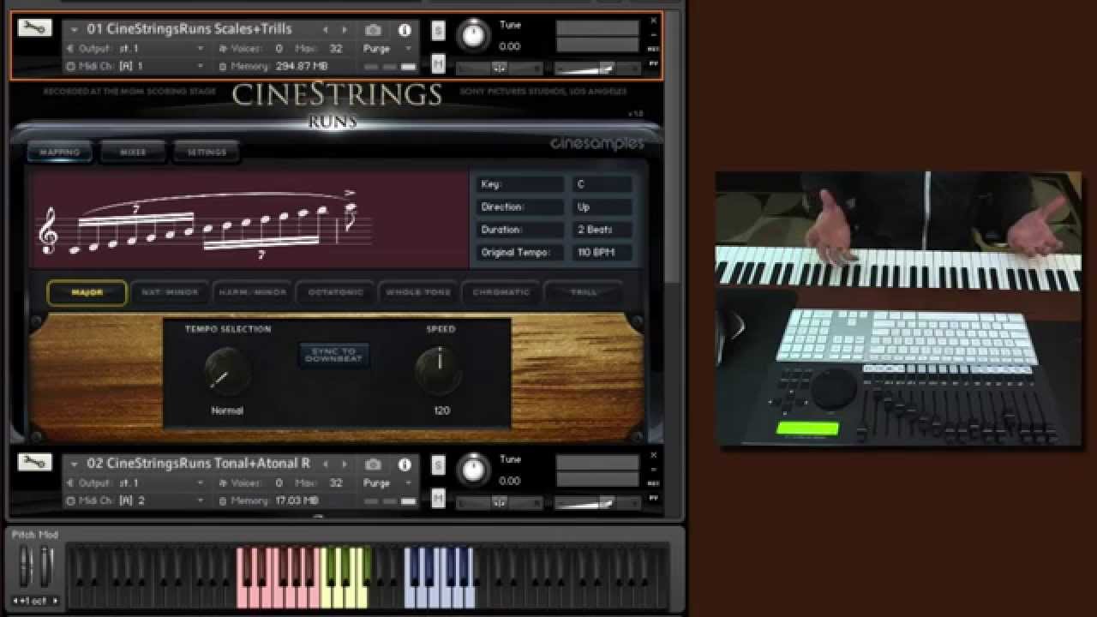Toggle Solo button on instrument 02
1097x617 pixels.
tap(438, 464)
